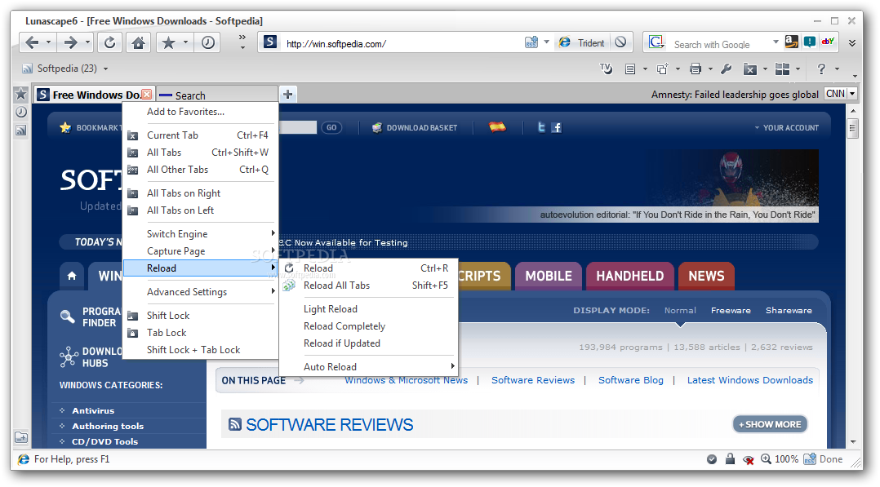Screen dimensions: 880x487
Task: Open the Capture Page submenu
Action: tap(200, 251)
